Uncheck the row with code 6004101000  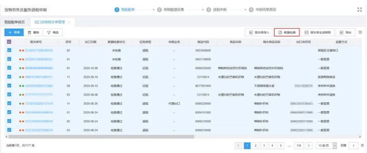tap(9, 112)
